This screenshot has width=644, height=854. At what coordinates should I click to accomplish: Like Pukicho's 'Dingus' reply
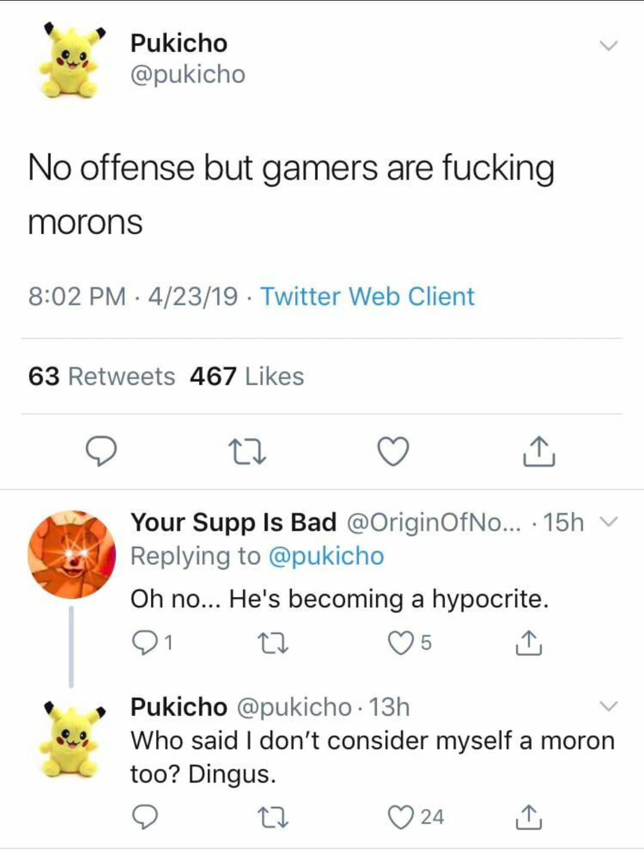(x=400, y=817)
